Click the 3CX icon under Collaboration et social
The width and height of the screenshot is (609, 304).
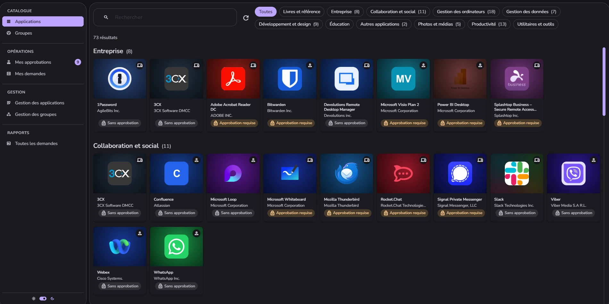tap(120, 173)
